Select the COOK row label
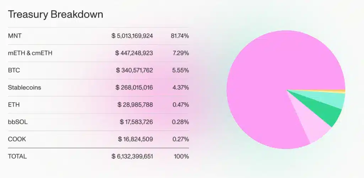Image resolution: width=364 pixels, height=178 pixels. (17, 139)
